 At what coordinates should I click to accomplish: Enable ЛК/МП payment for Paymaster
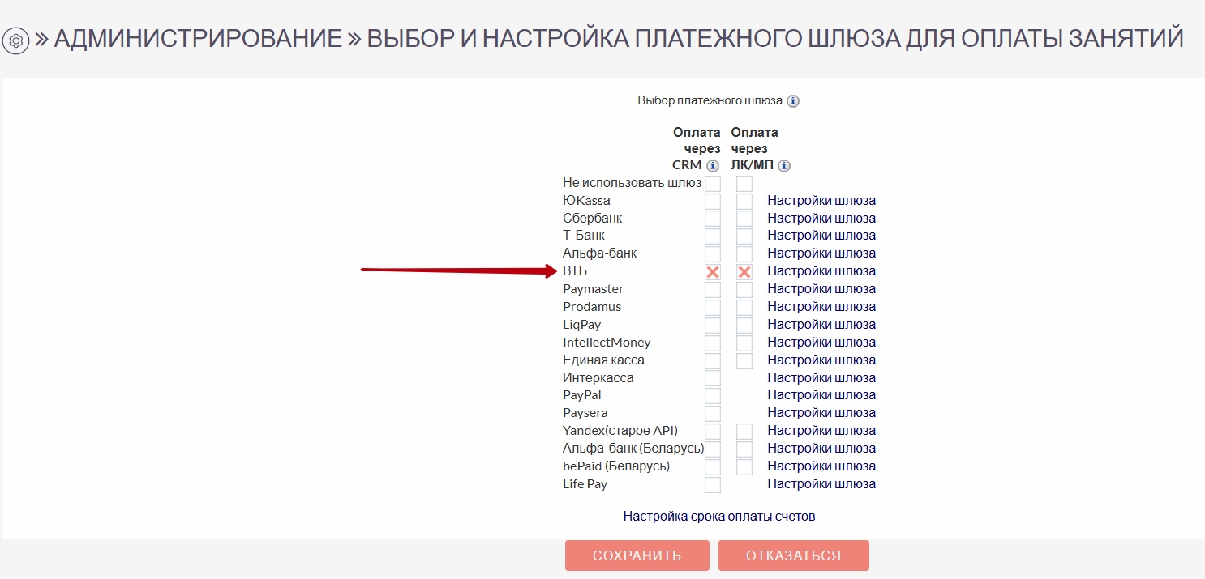(x=744, y=289)
